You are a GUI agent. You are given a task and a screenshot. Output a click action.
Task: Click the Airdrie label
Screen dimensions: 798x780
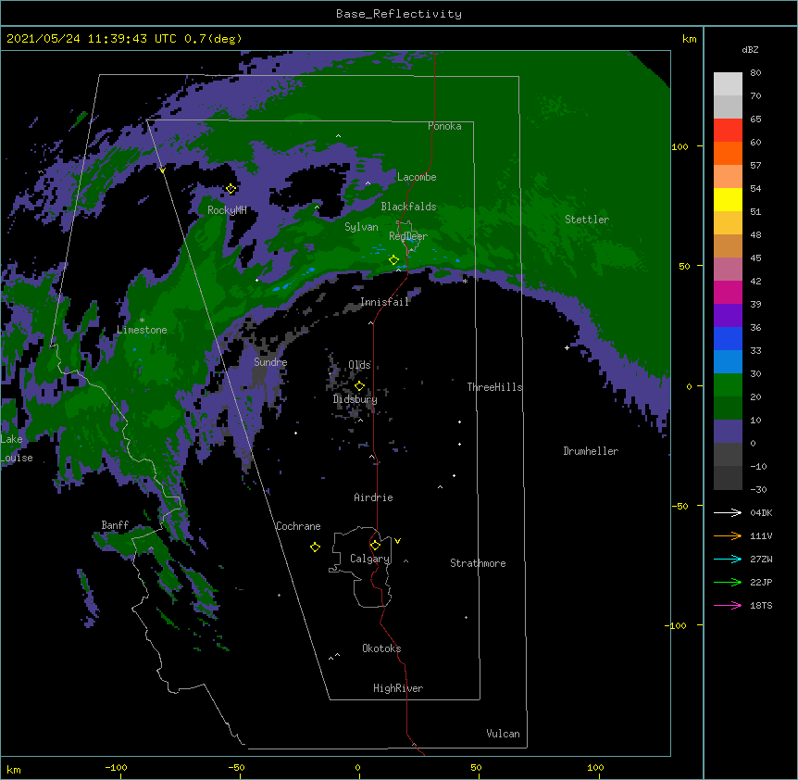(374, 497)
